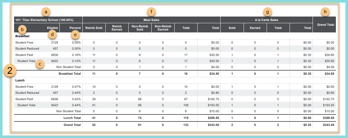Select '97' in the Lunch Student Paid row
This screenshot has height=138, width=348.
pos(186,99)
